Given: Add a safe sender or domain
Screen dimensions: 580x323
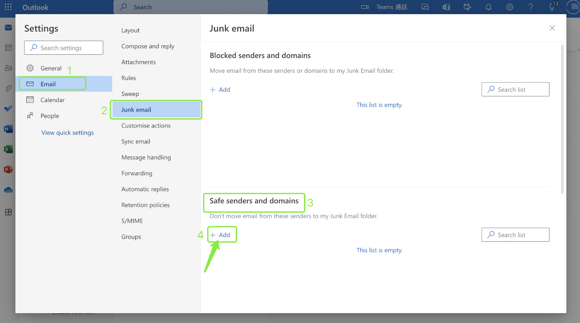Looking at the screenshot, I should tap(220, 235).
